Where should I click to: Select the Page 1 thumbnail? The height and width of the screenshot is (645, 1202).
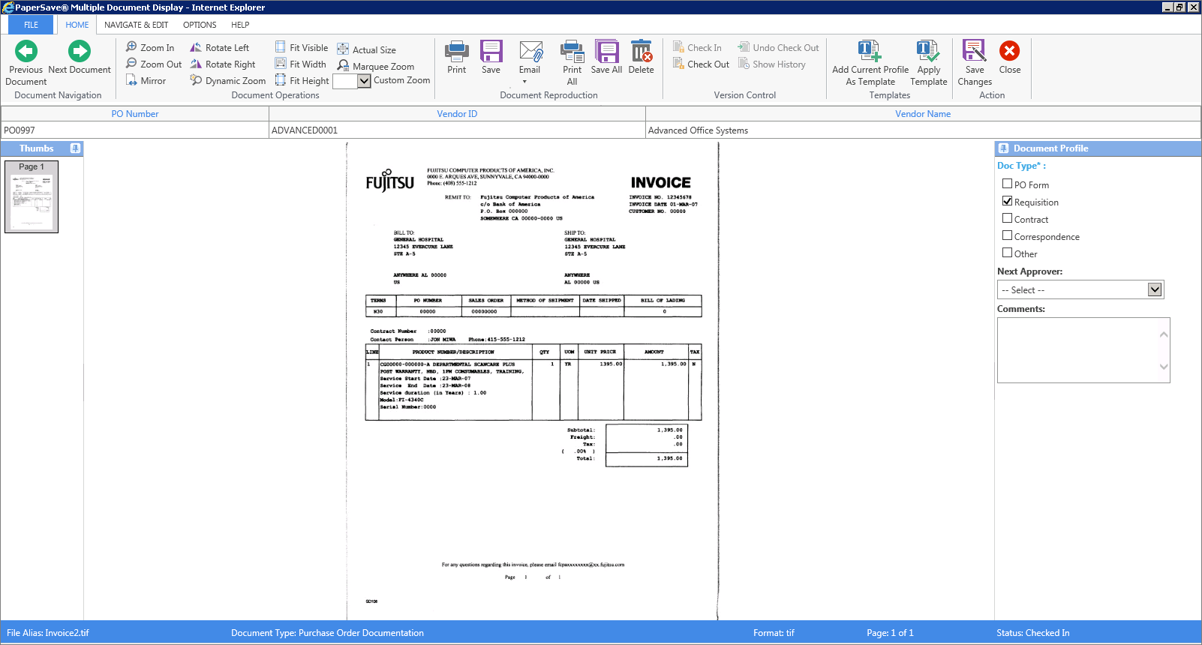32,196
